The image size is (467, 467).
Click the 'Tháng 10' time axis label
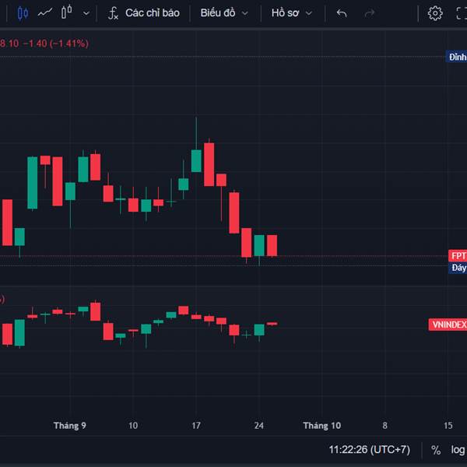pyautogui.click(x=321, y=426)
